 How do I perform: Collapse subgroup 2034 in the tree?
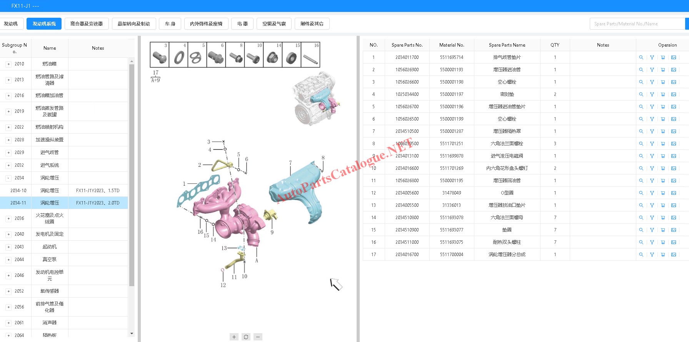8,178
